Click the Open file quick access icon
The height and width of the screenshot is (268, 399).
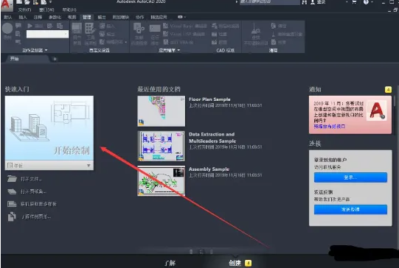pyautogui.click(x=27, y=2)
